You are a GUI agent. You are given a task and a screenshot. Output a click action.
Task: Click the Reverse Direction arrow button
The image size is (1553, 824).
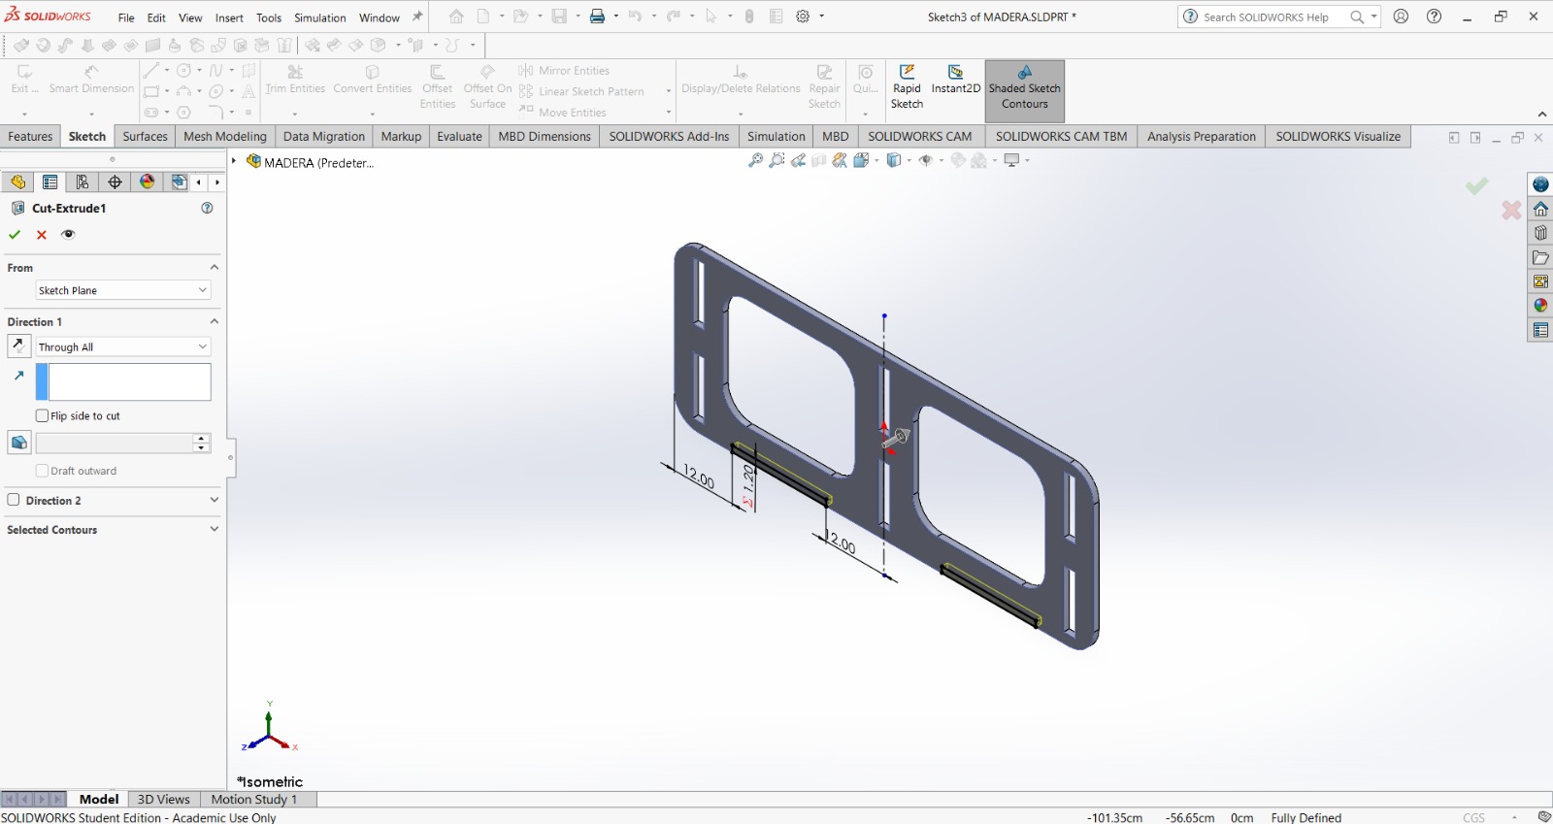pyautogui.click(x=18, y=346)
